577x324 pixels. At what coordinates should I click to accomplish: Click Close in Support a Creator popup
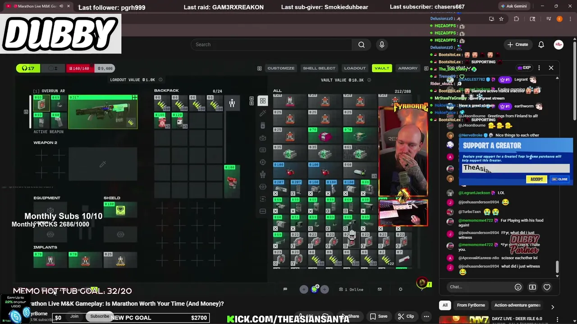click(560, 179)
